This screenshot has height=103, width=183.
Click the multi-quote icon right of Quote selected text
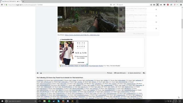click(x=144, y=73)
